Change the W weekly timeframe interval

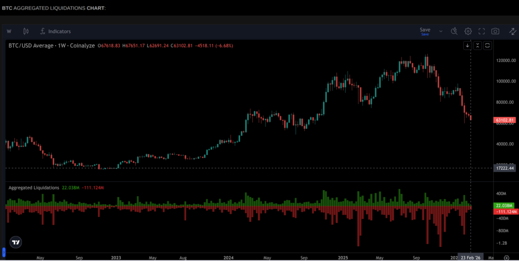tap(9, 31)
